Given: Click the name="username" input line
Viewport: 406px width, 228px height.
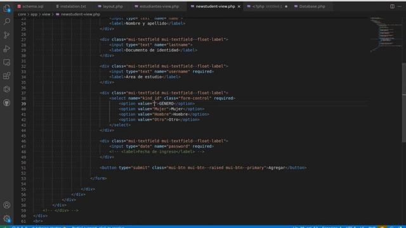Looking at the screenshot, I should (x=162, y=72).
